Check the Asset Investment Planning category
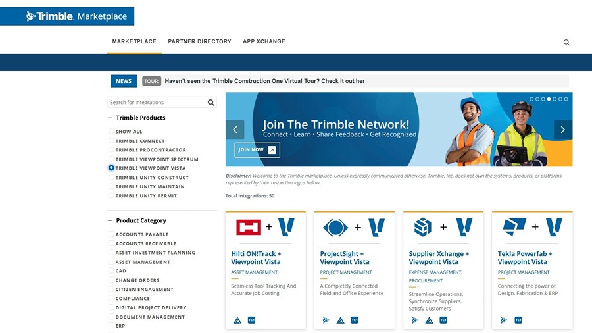Viewport: 592px width, 333px height. (x=111, y=253)
